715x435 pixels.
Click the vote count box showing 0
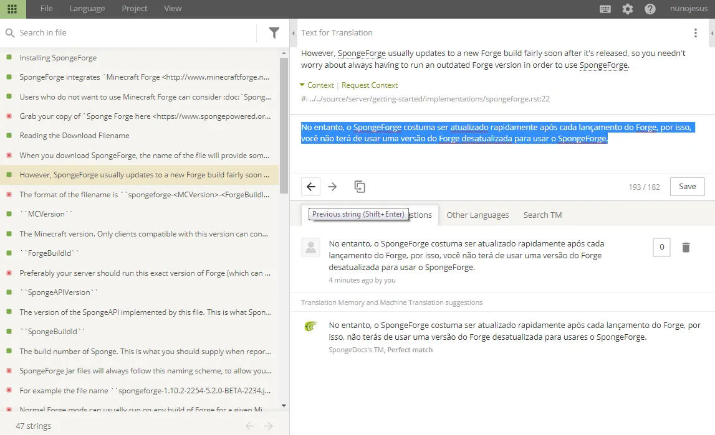(x=661, y=247)
